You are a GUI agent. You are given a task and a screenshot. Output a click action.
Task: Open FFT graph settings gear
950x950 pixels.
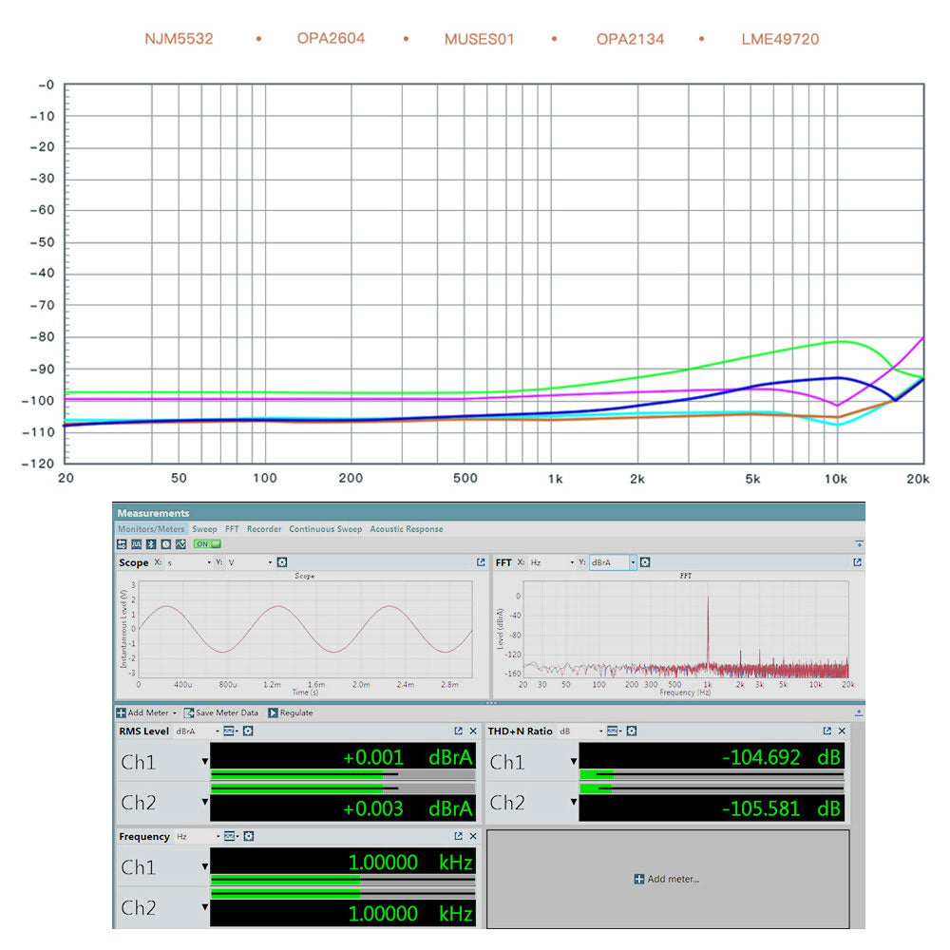(x=645, y=562)
